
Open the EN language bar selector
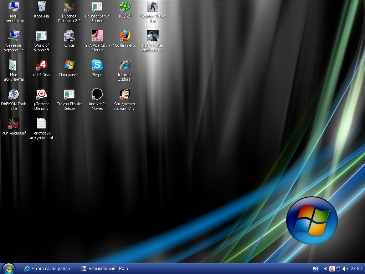[x=315, y=269]
